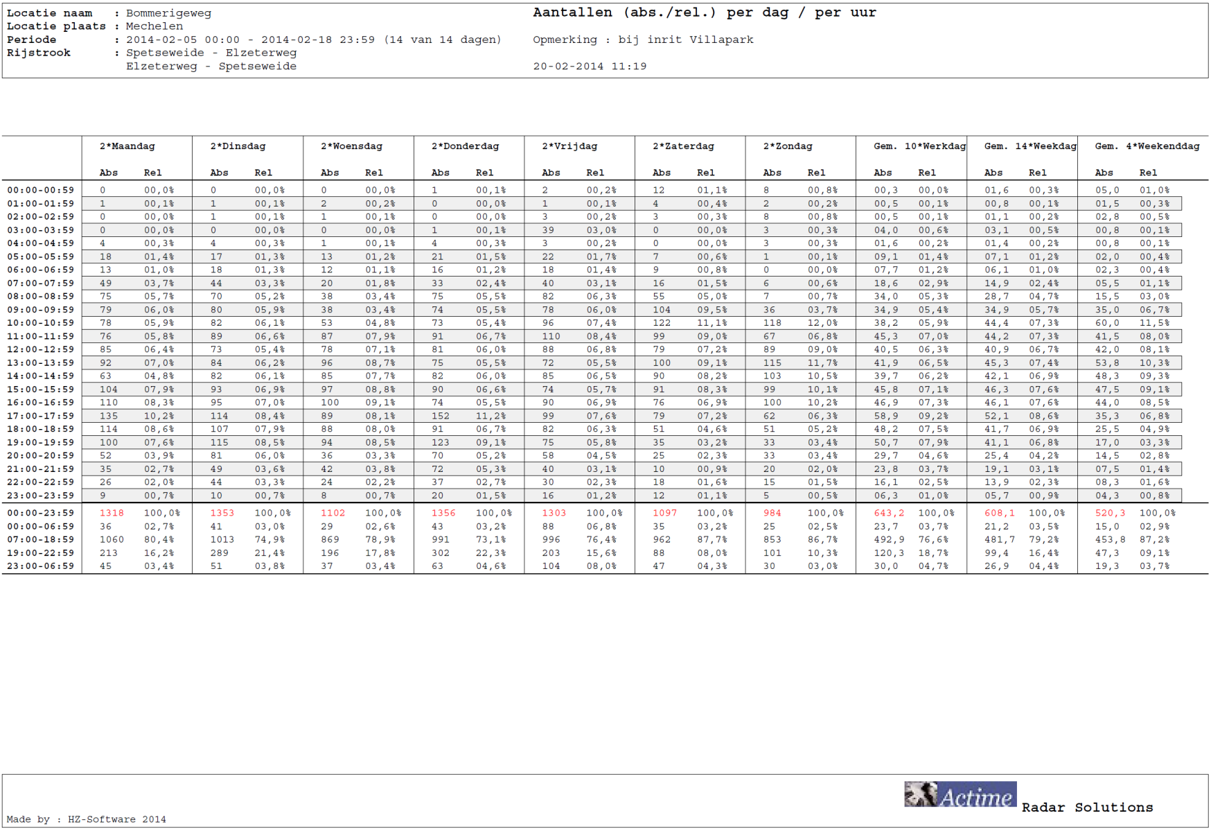1211x831 pixels.
Task: Click Thursday 19:00 count '123'
Action: pos(441,442)
